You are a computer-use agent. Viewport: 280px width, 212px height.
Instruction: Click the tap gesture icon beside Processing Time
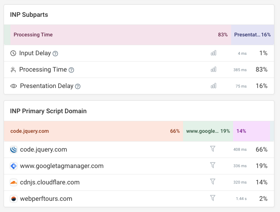pos(13,70)
